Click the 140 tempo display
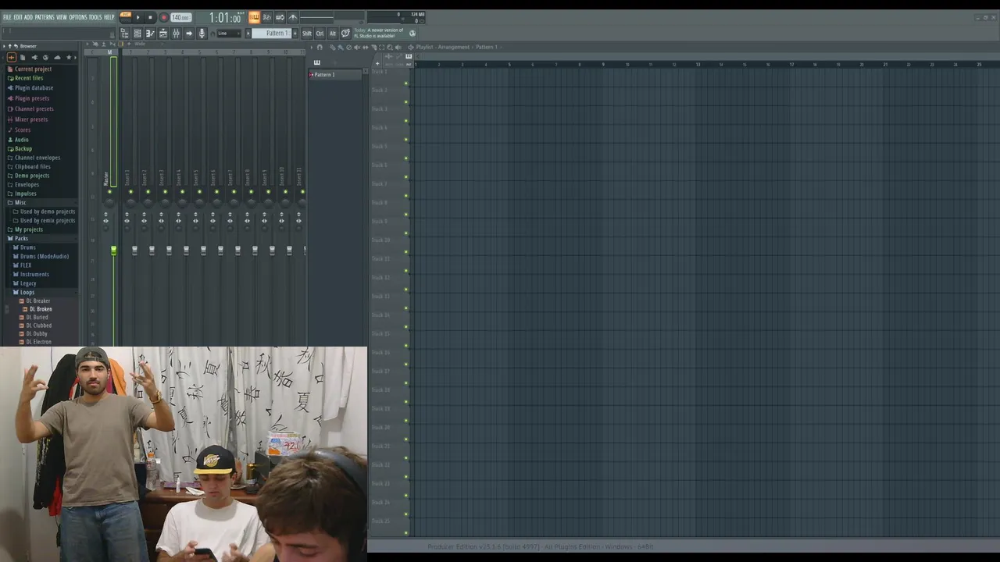The width and height of the screenshot is (1000, 562). pos(180,17)
